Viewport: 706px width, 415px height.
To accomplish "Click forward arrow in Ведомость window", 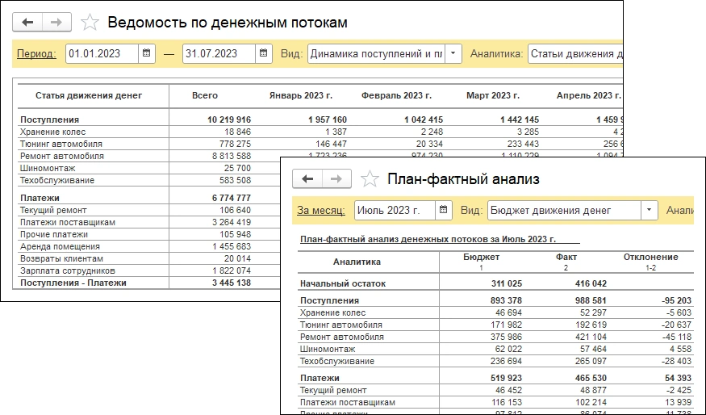I will tap(56, 22).
